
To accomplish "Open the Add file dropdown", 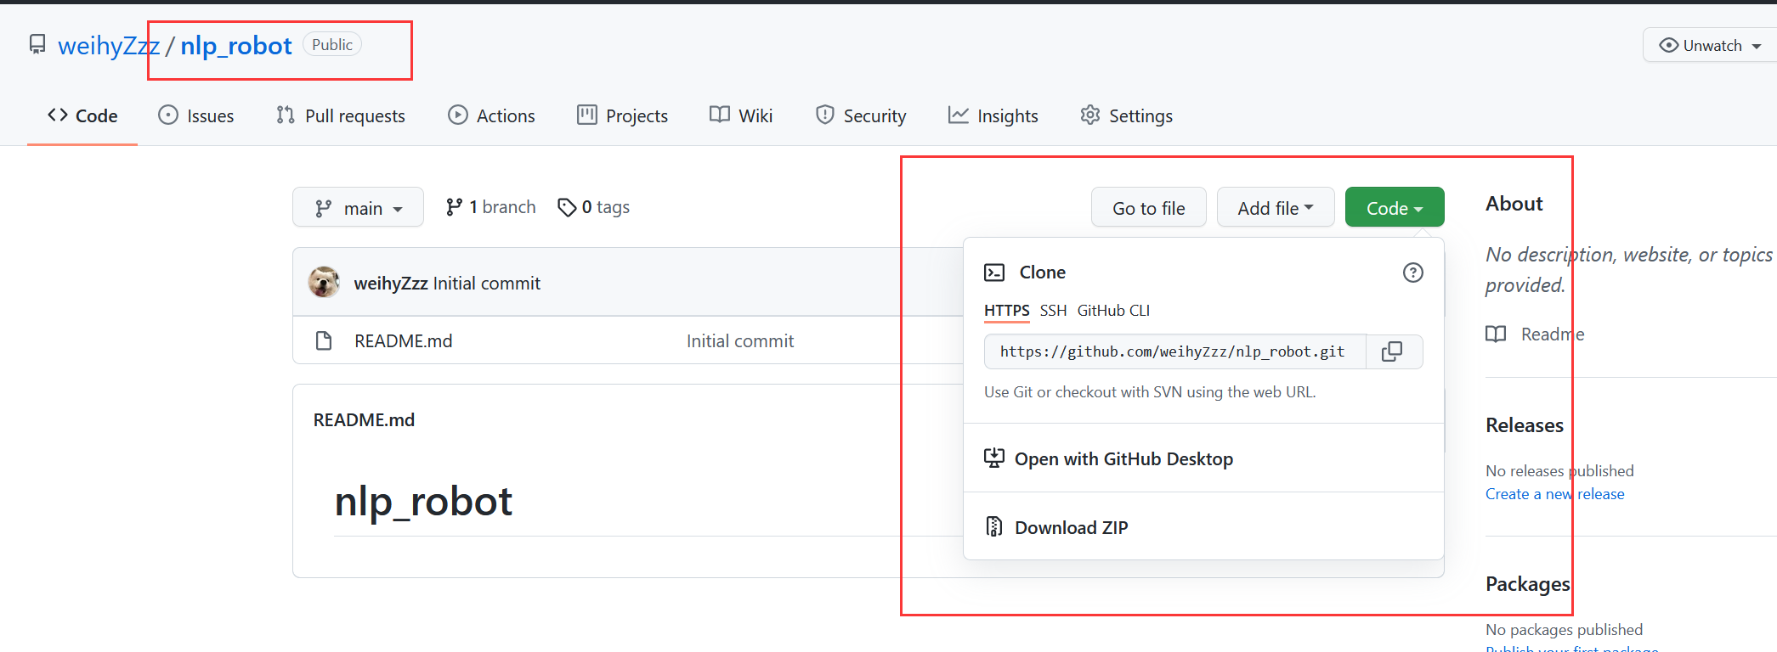I will coord(1275,208).
